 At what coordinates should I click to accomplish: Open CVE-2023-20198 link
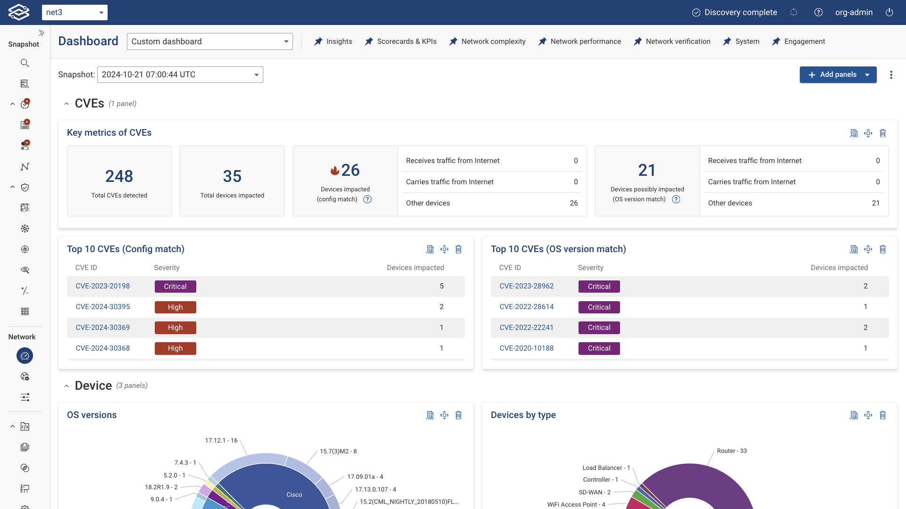(103, 286)
